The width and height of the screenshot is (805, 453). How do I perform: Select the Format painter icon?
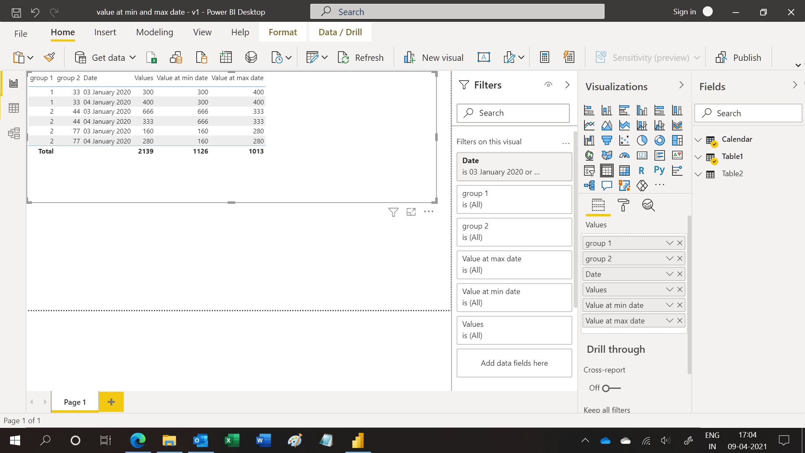pyautogui.click(x=49, y=57)
